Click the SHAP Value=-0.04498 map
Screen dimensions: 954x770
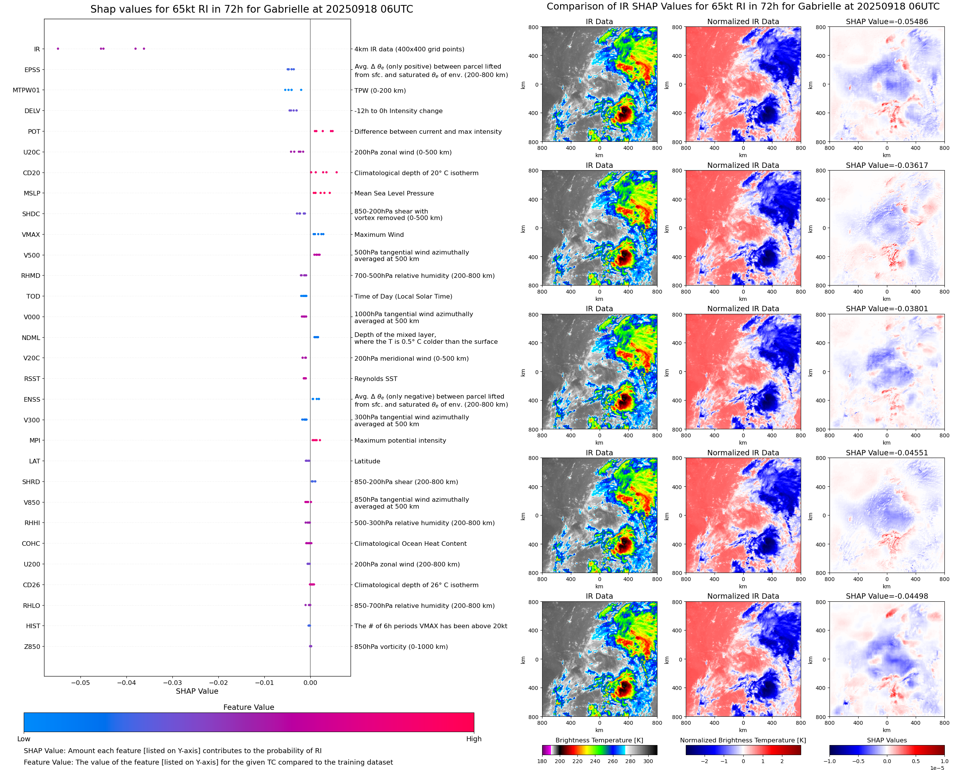coord(887,659)
